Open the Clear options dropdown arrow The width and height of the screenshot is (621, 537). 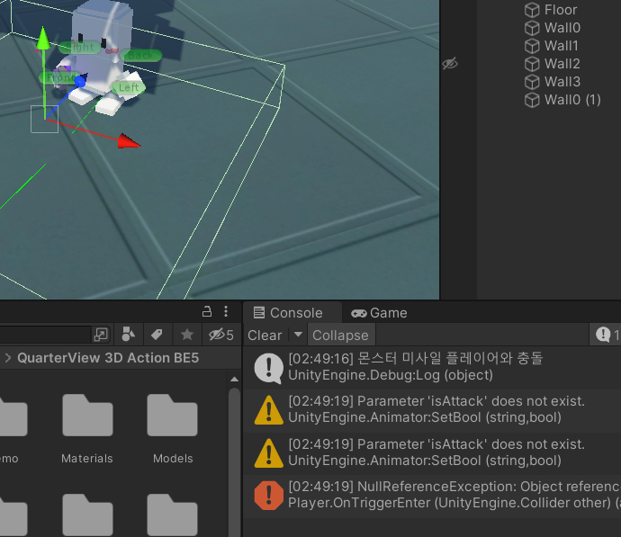click(x=298, y=336)
